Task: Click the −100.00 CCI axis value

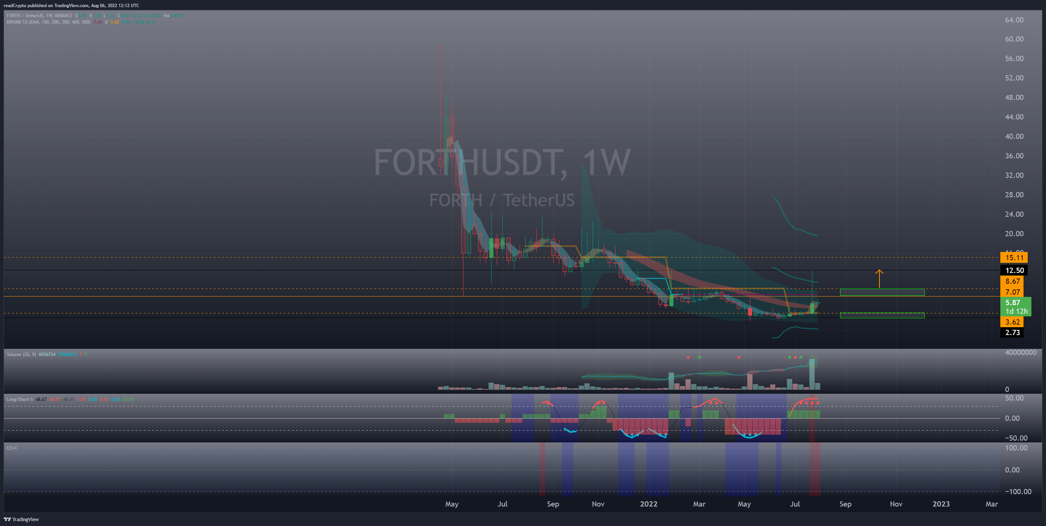Action: (1018, 492)
